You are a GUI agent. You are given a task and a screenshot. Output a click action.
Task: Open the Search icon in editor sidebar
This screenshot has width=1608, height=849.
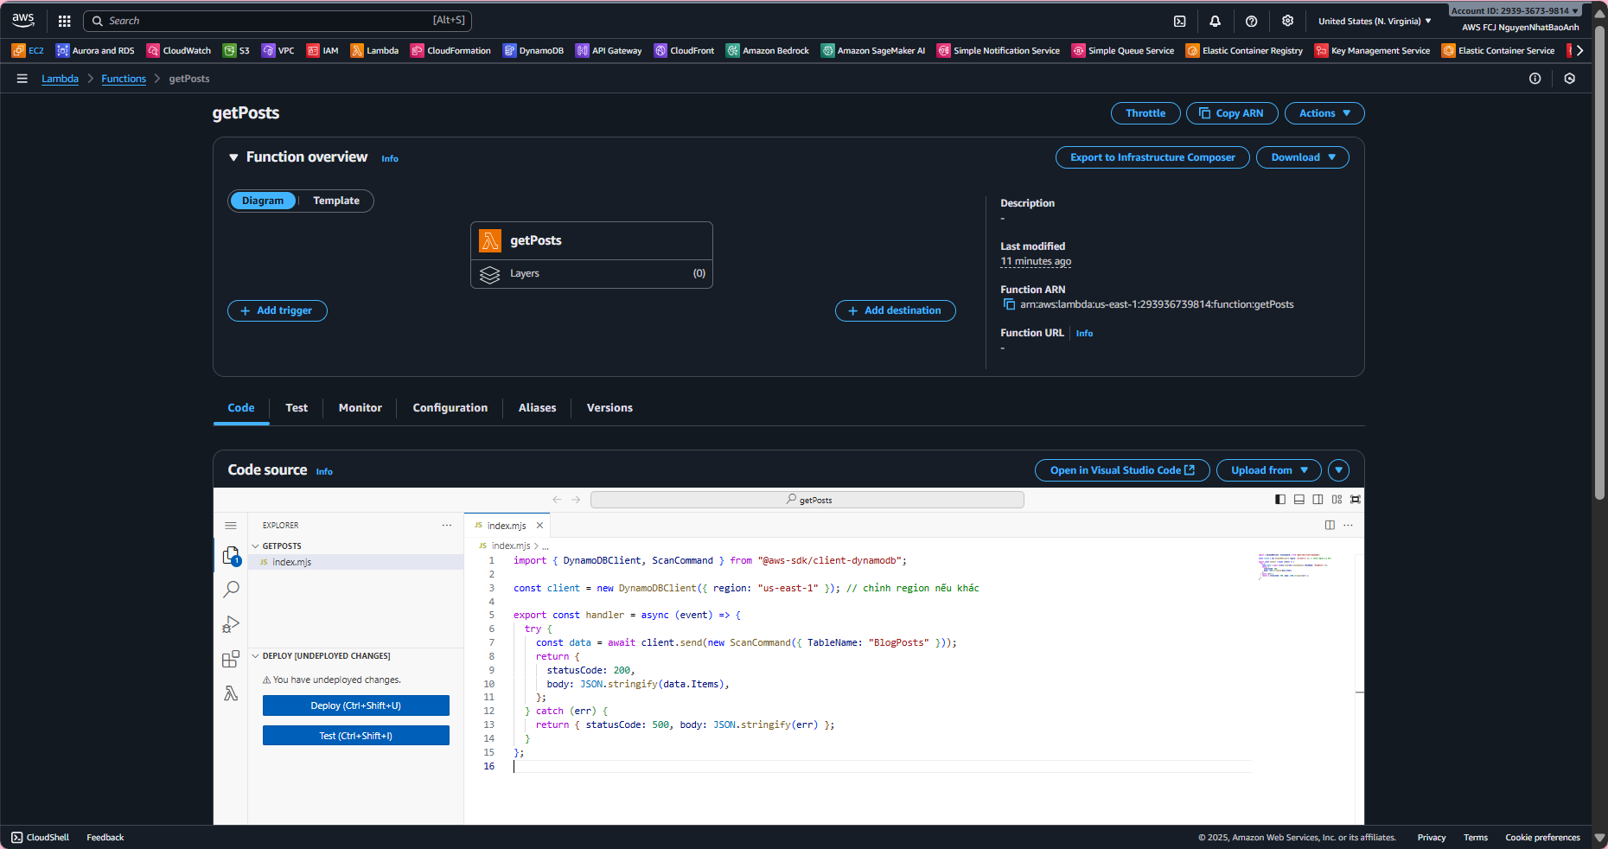point(231,590)
